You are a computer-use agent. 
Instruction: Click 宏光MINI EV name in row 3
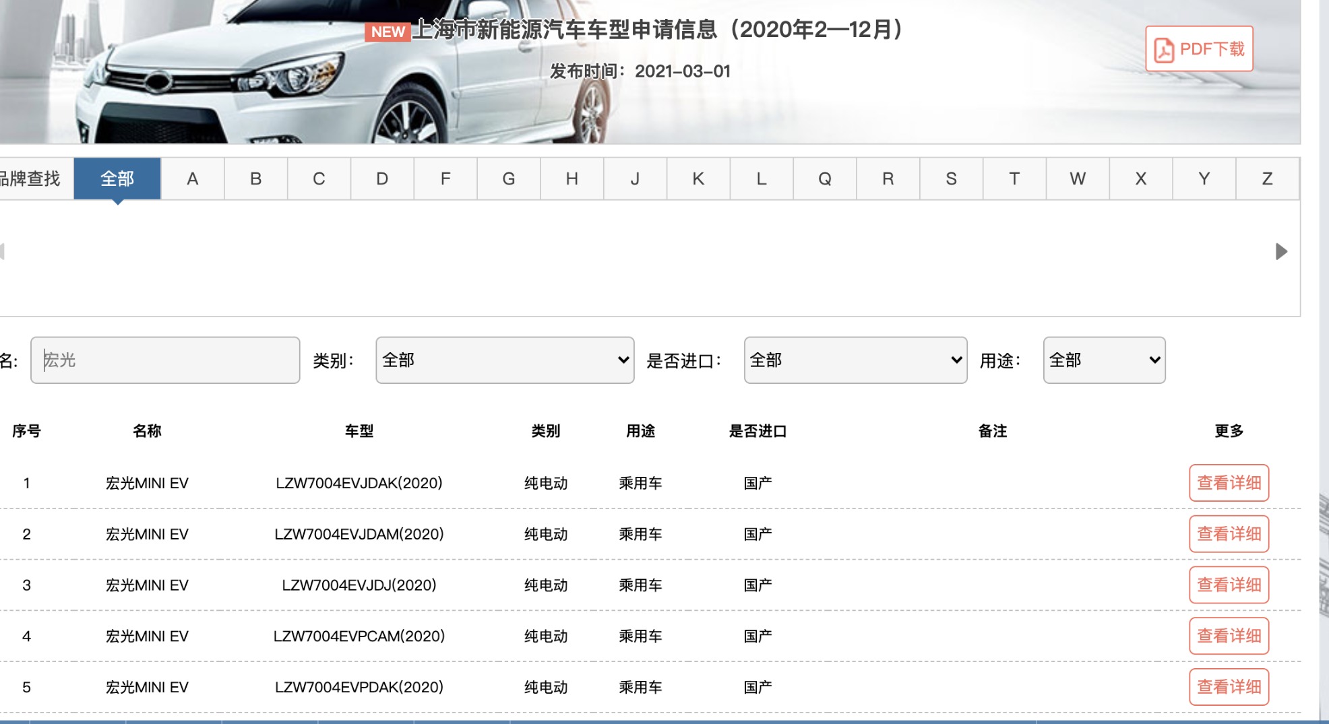(147, 586)
